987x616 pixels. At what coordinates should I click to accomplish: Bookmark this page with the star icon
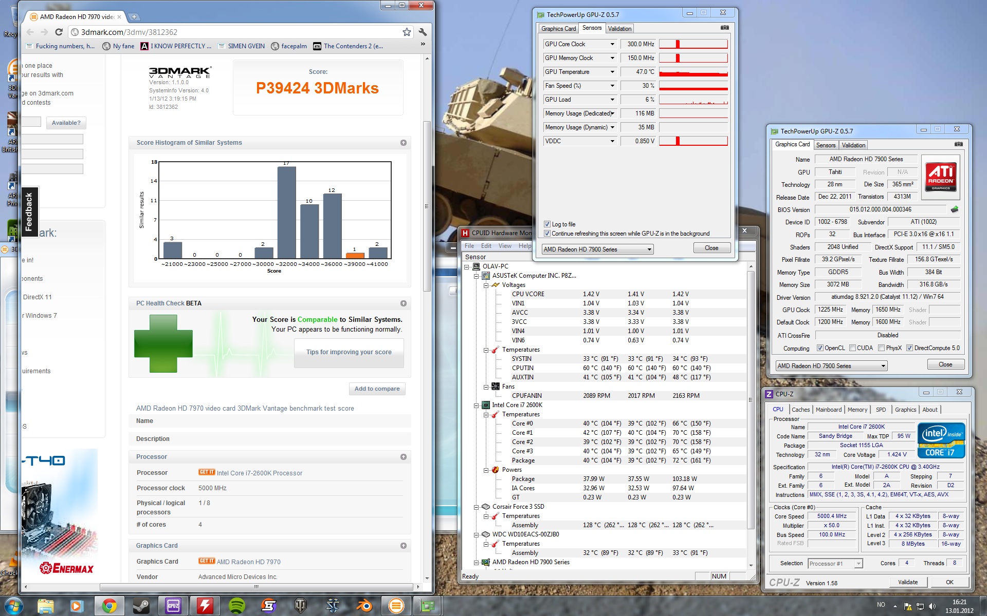407,32
